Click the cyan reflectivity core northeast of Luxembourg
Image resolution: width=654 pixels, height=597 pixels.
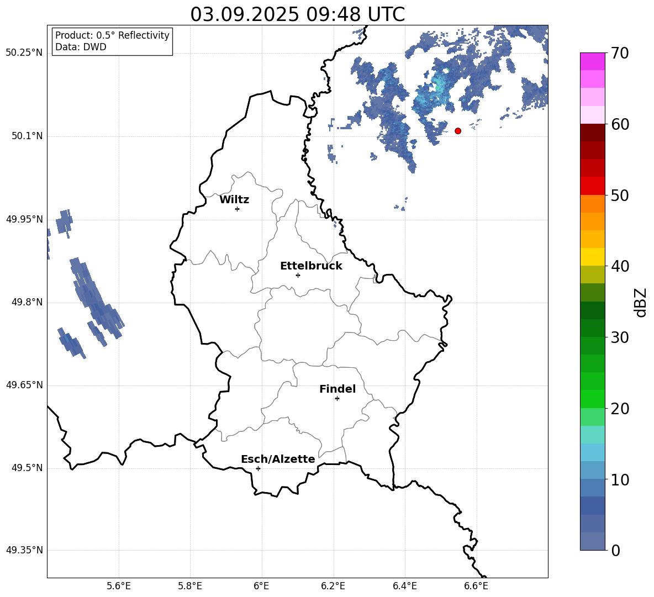tap(438, 87)
